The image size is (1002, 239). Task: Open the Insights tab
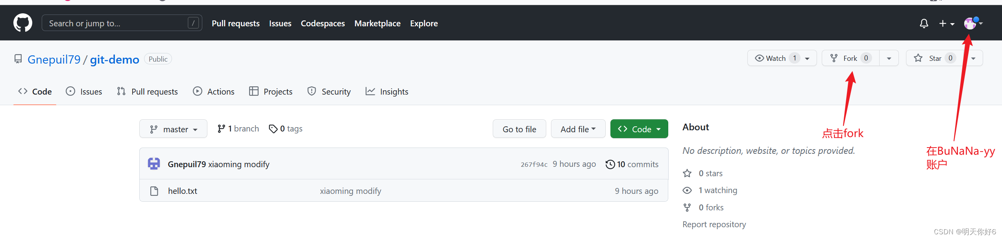pos(387,91)
